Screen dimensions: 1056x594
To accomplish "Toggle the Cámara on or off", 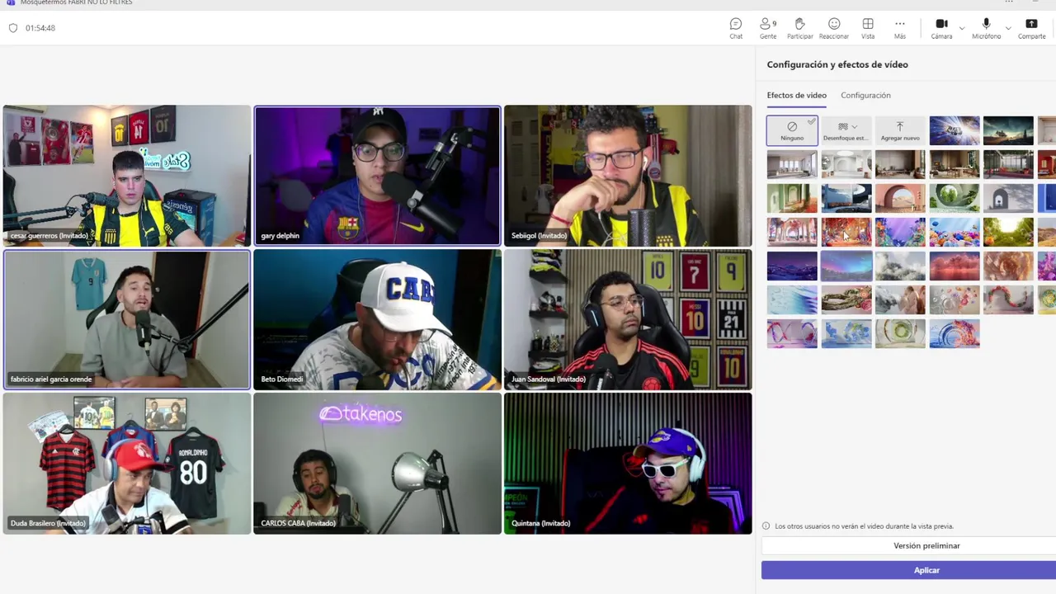I will 941,28.
